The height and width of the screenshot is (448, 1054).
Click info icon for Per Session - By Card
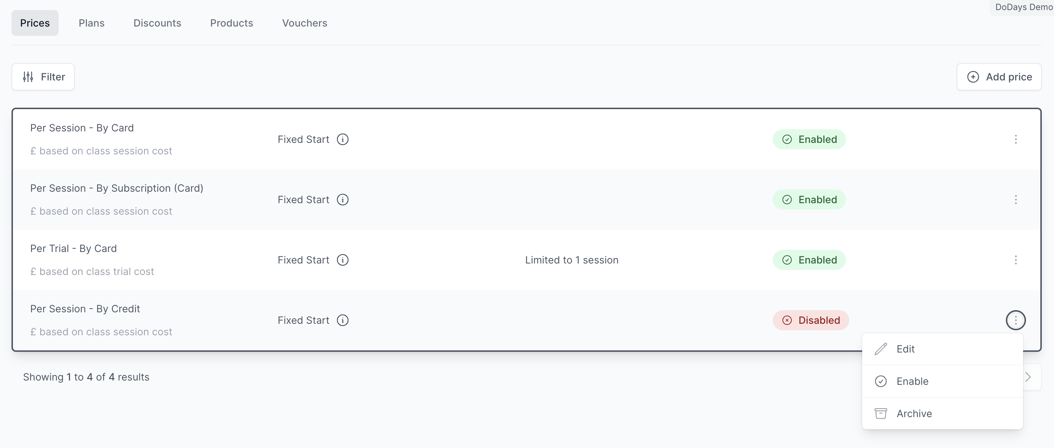pos(342,139)
